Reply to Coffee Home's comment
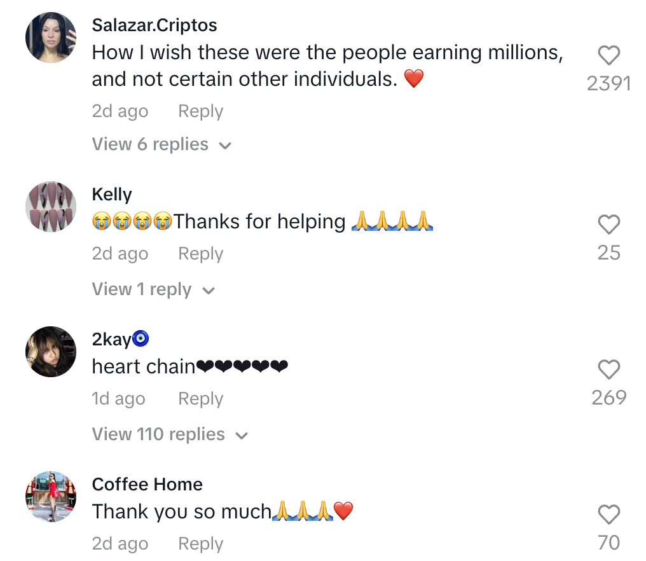 (200, 544)
